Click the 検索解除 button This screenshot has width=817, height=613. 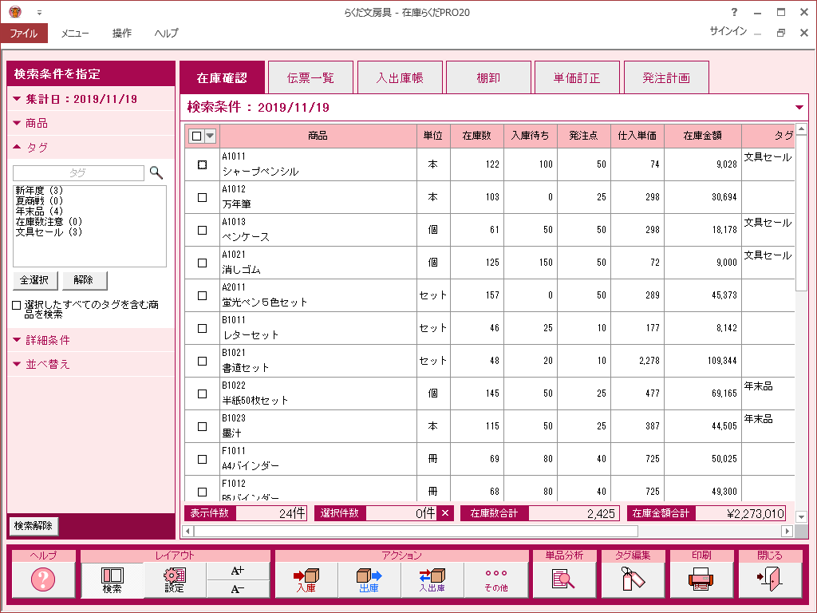[x=34, y=526]
